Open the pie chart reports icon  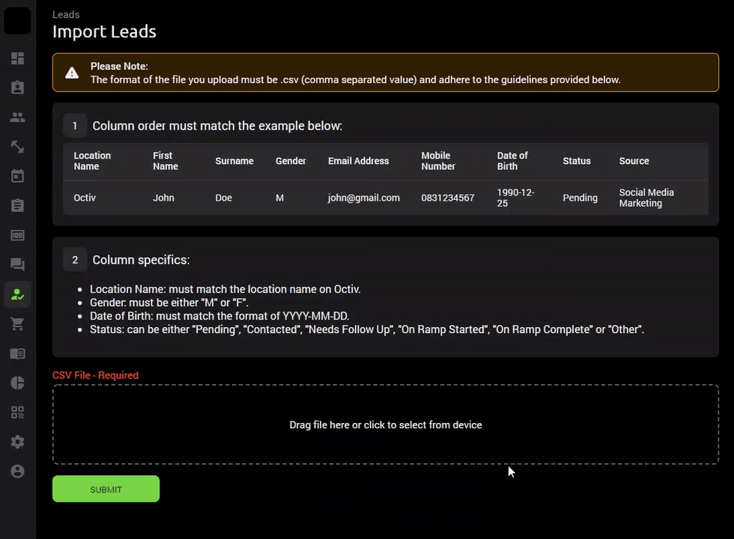[x=17, y=383]
